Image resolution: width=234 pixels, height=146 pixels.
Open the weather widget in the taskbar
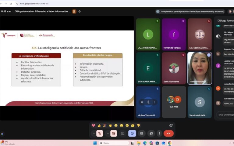pos(8,143)
